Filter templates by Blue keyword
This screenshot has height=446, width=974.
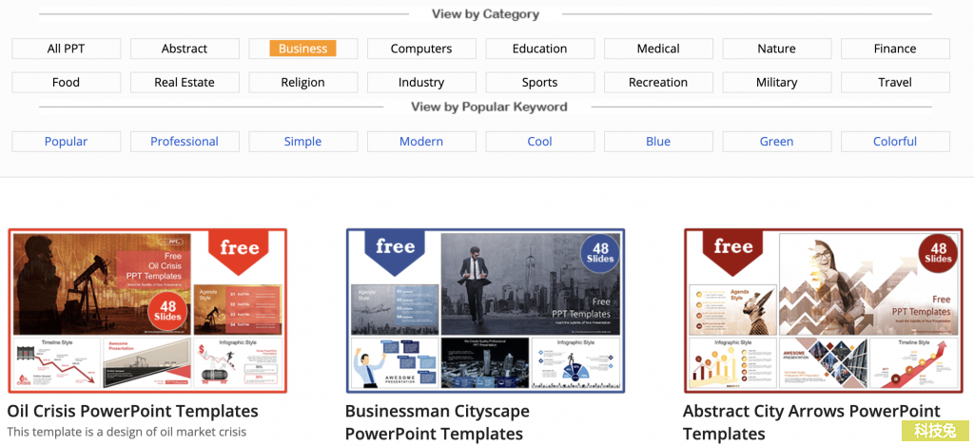[x=658, y=142]
